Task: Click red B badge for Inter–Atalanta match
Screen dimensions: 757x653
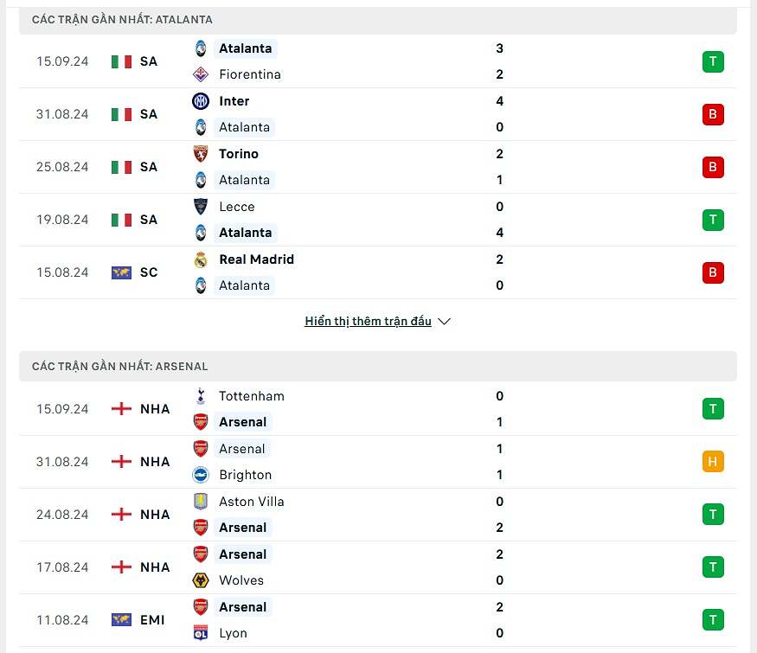Action: click(x=713, y=114)
